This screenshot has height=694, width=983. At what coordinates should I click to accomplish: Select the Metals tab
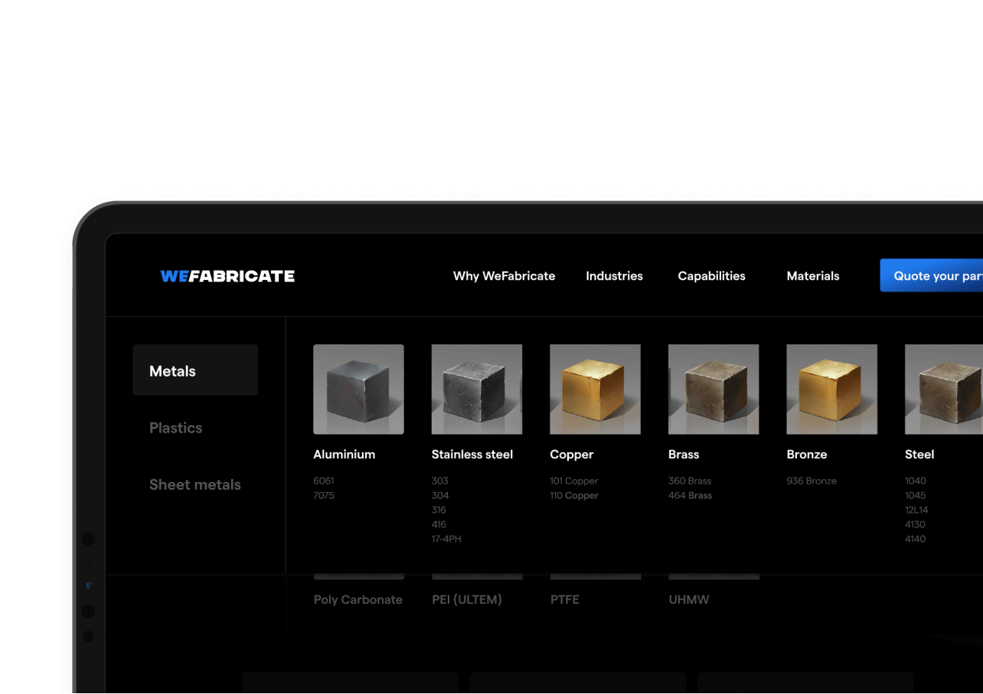(195, 370)
